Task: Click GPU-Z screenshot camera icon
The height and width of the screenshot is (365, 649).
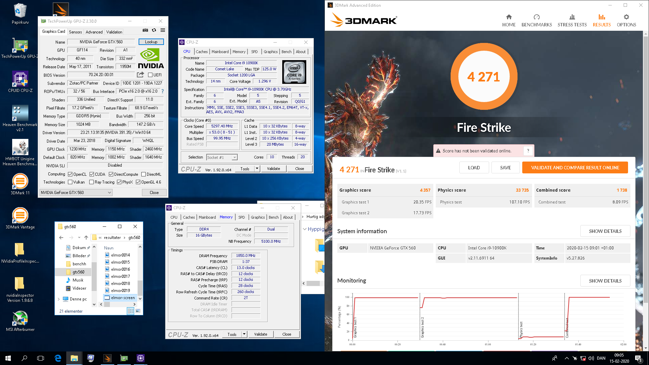Action: [x=145, y=30]
